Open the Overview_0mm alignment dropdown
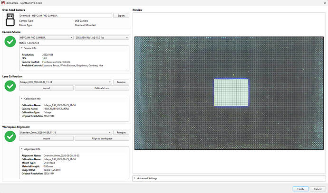Image resolution: width=328 pixels, height=193 pixels. 66,132
